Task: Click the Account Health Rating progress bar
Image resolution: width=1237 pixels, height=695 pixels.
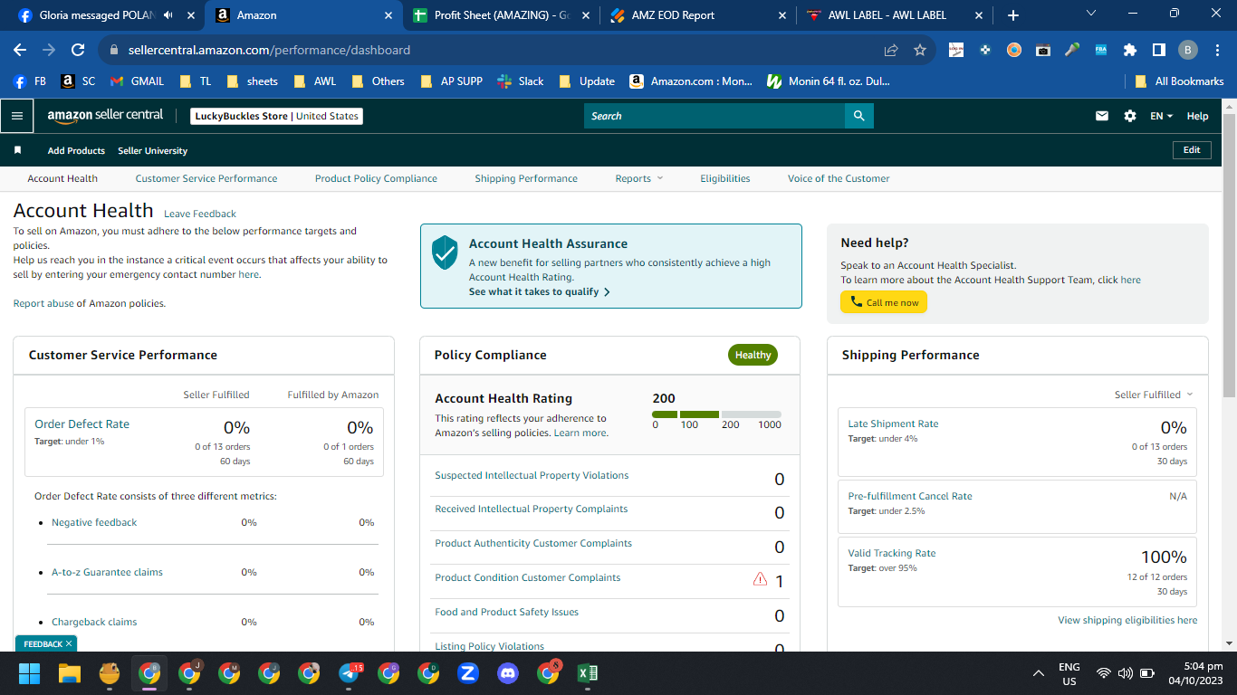Action: 716,414
